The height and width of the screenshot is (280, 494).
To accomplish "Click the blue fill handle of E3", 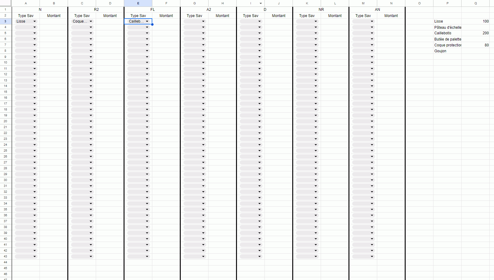I will [x=152, y=24].
